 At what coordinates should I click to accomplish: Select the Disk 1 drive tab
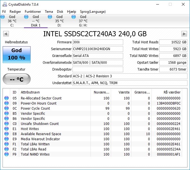(36, 21)
